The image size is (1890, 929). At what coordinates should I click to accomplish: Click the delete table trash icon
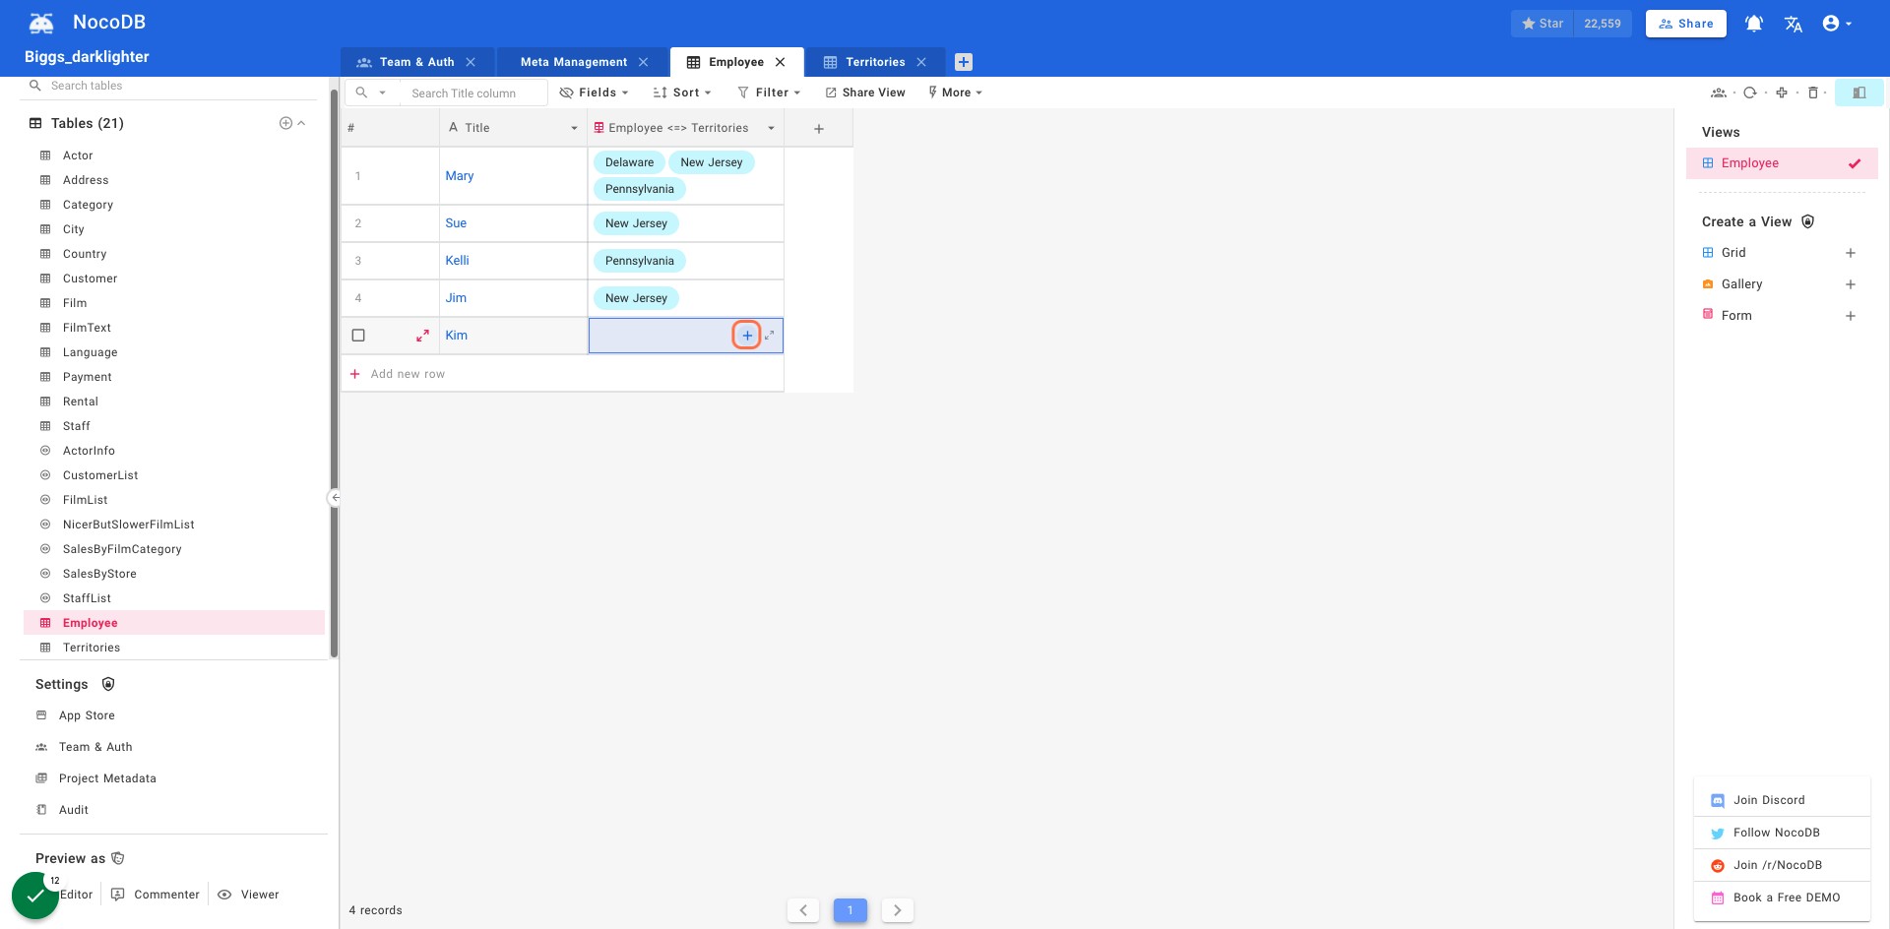tap(1813, 93)
